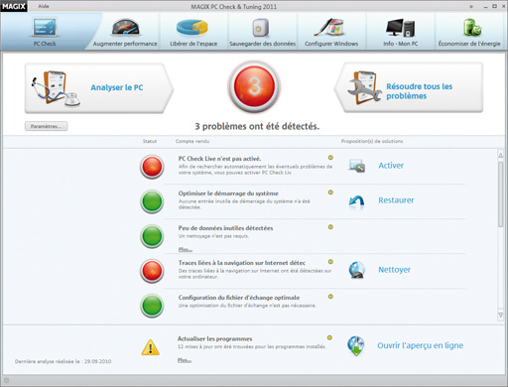Image resolution: width=508 pixels, height=387 pixels.
Task: Expand Plus... under Peu de données inutiles
Action: pos(186,249)
